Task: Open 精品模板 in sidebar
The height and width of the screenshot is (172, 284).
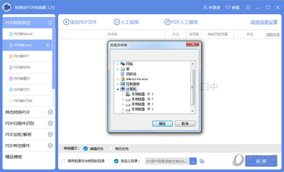Action: [x=29, y=157]
